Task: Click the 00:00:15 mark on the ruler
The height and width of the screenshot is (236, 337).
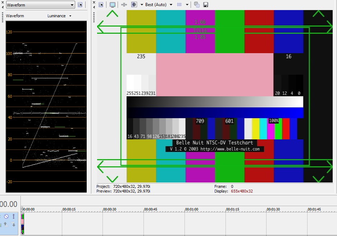Action: (x=69, y=209)
